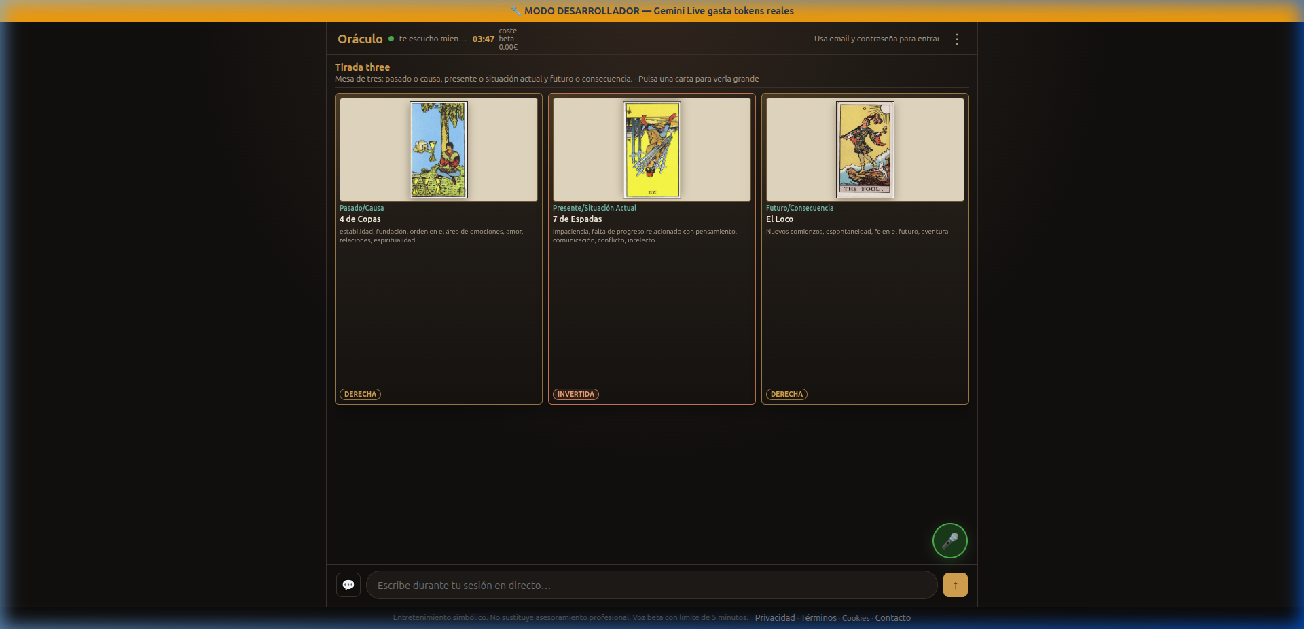
Task: Click the 'El Loco' card title
Action: tap(780, 219)
